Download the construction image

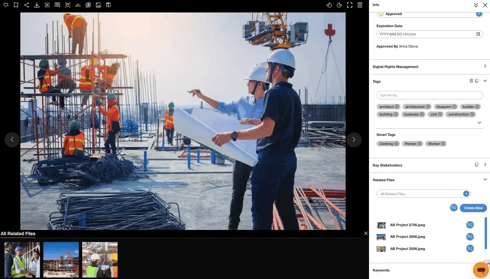(37, 5)
